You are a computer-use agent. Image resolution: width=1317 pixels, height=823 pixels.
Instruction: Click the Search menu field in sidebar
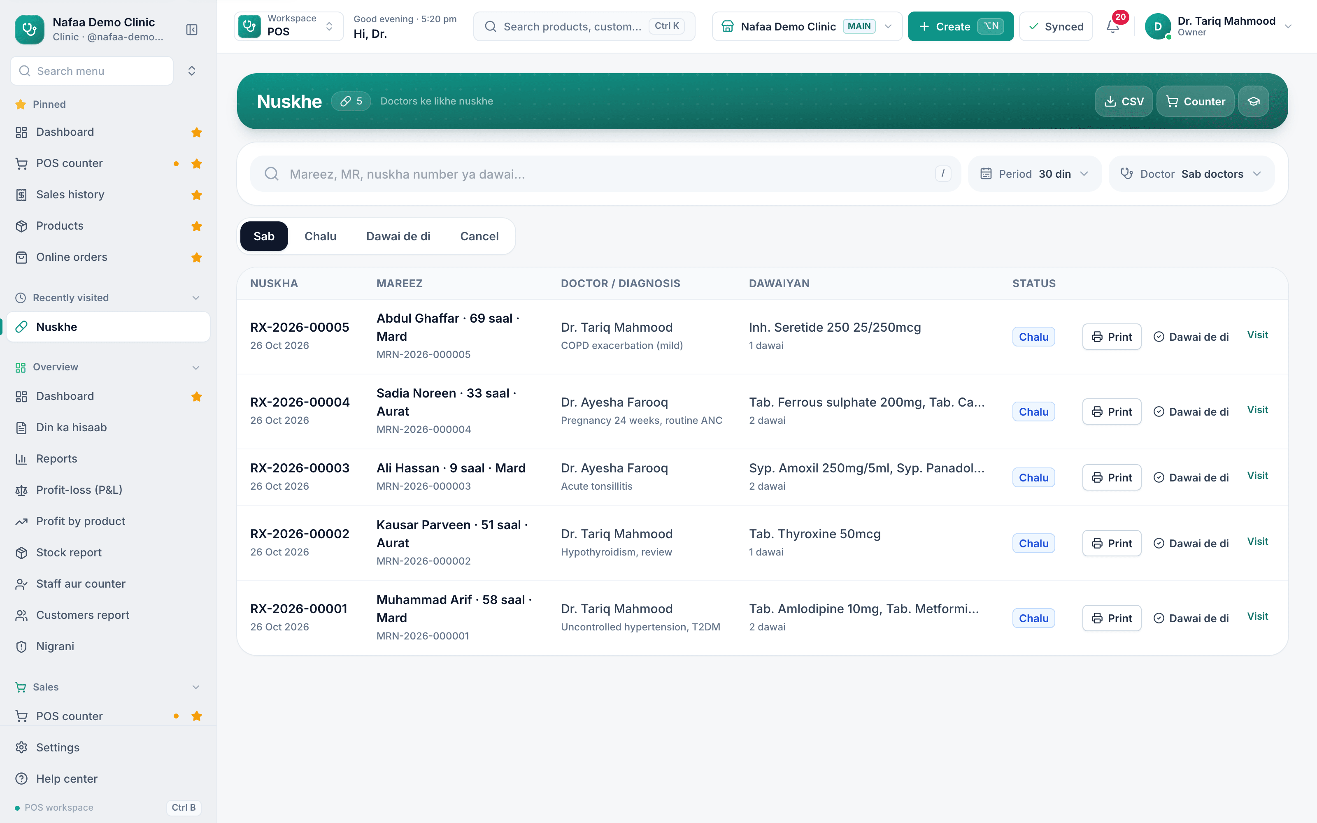91,71
